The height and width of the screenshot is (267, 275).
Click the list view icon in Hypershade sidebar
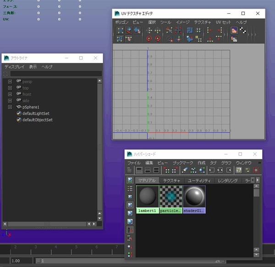click(130, 188)
